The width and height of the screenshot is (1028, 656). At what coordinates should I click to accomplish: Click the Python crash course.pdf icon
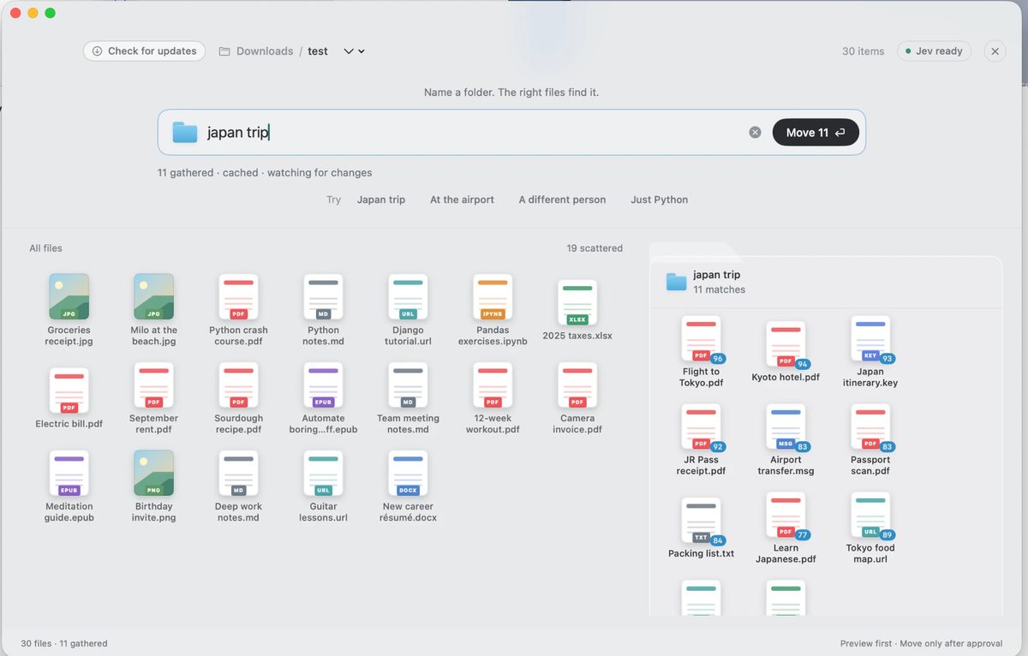[238, 296]
